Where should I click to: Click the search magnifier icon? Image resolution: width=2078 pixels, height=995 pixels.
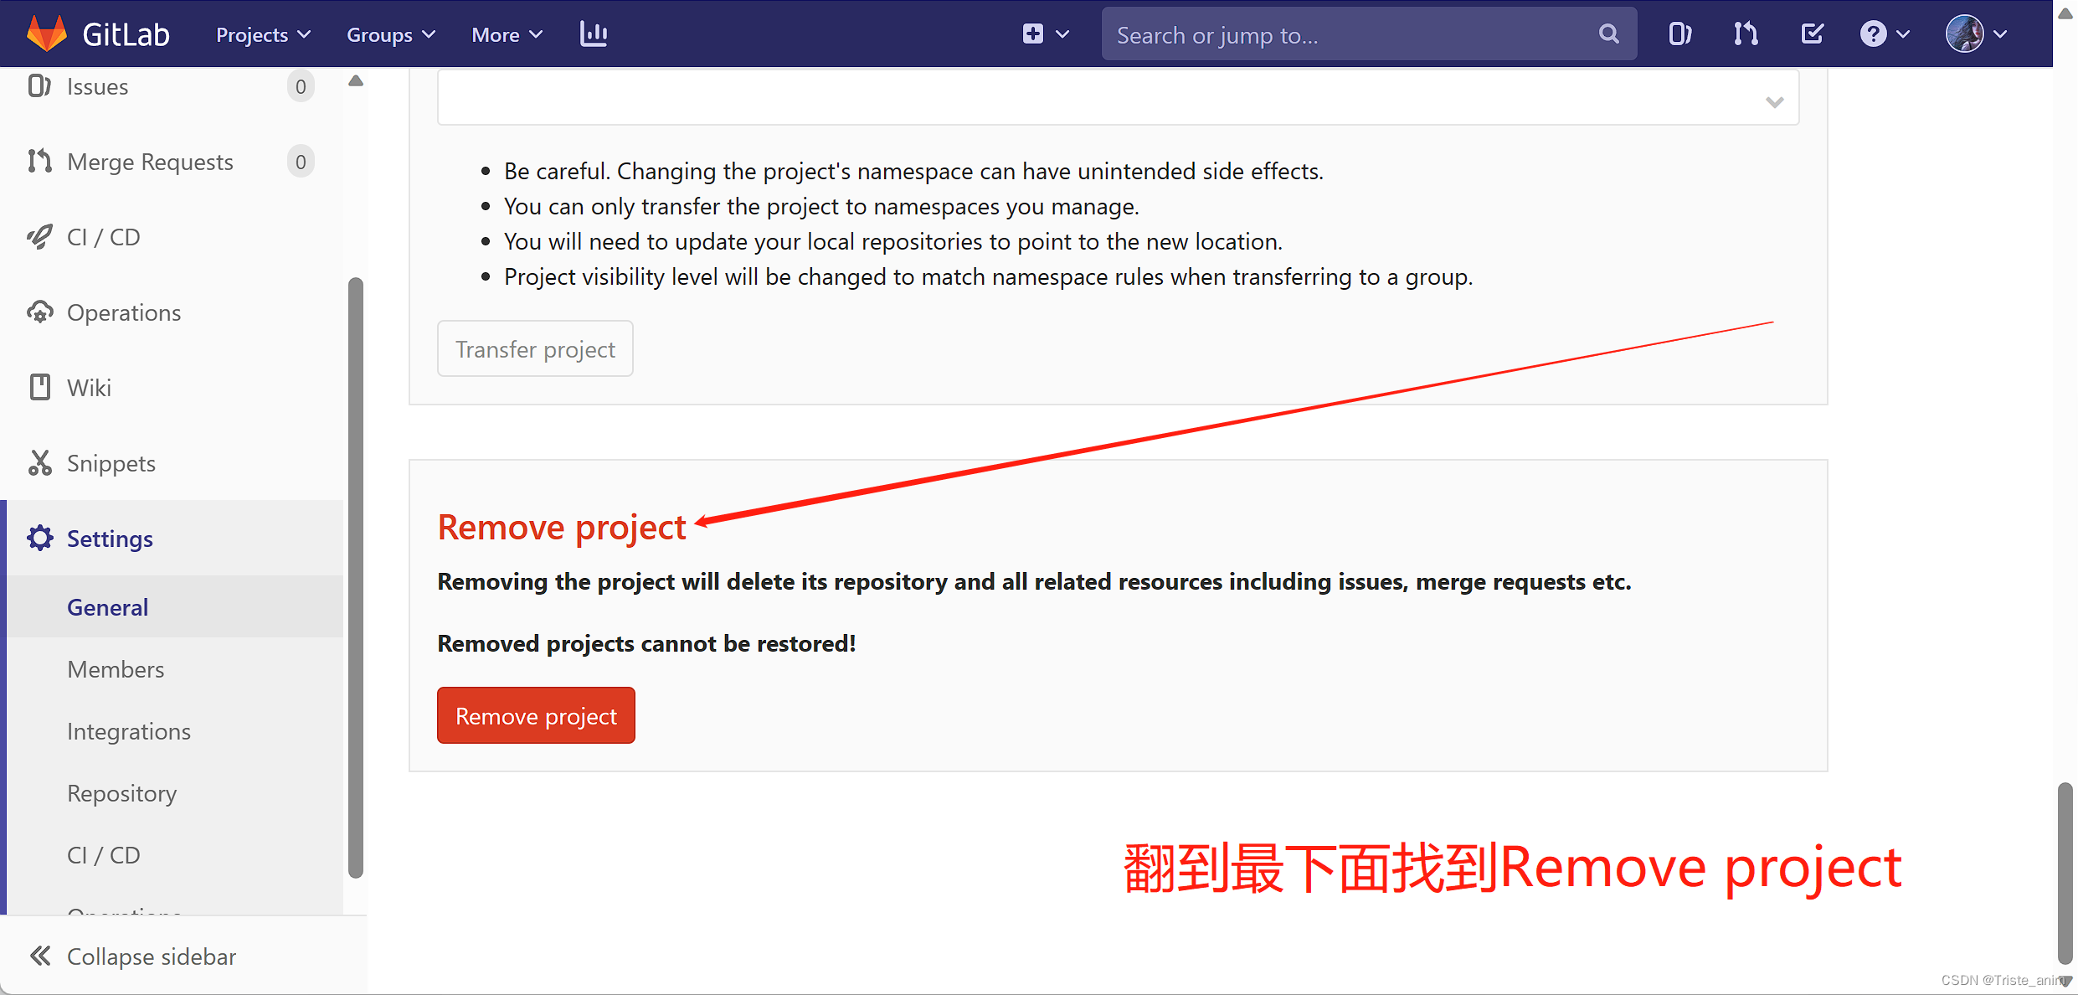1608,34
